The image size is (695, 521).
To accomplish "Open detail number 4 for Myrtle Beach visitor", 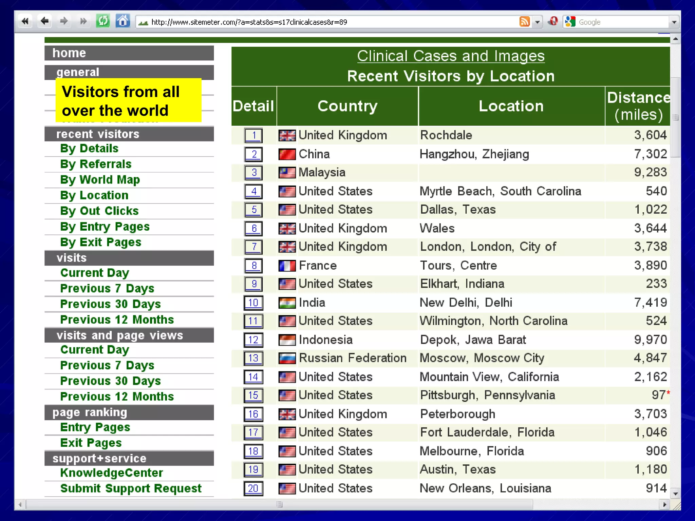I will pos(253,191).
